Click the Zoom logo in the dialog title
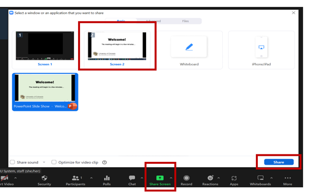The width and height of the screenshot is (310, 195). [x=11, y=13]
